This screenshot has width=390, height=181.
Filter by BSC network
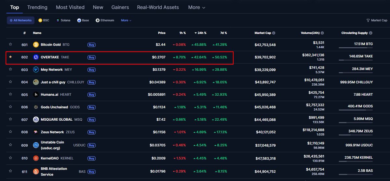point(44,20)
